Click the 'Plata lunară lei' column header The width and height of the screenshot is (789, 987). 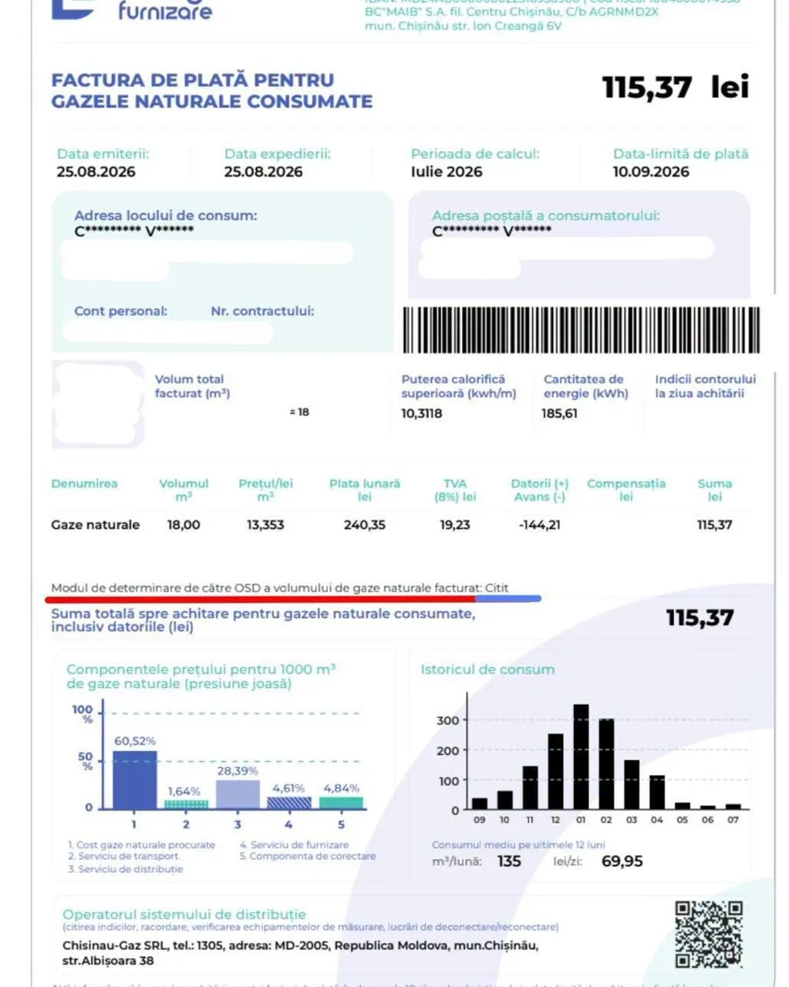365,490
